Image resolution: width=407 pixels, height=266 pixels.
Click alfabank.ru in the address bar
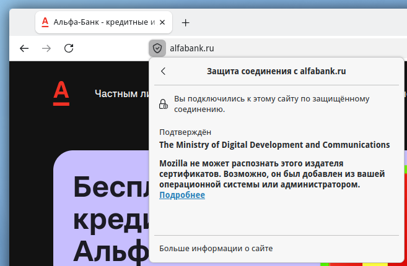click(x=192, y=48)
